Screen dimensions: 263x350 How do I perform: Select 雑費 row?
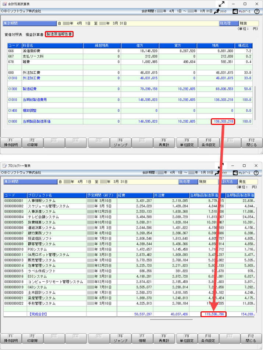(x=130, y=62)
